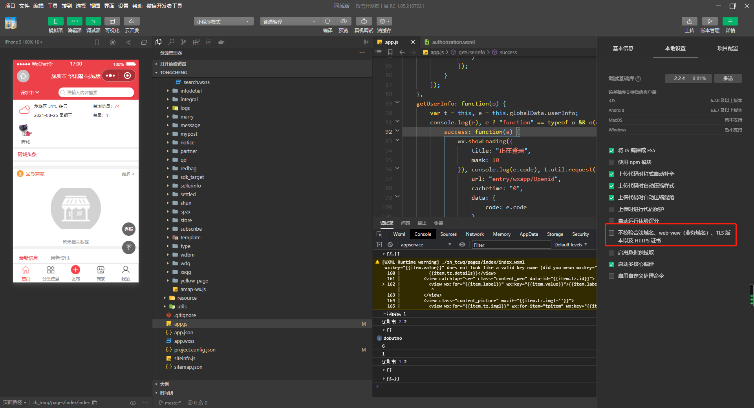
Task: Open the 项目配置 tab
Action: 727,48
